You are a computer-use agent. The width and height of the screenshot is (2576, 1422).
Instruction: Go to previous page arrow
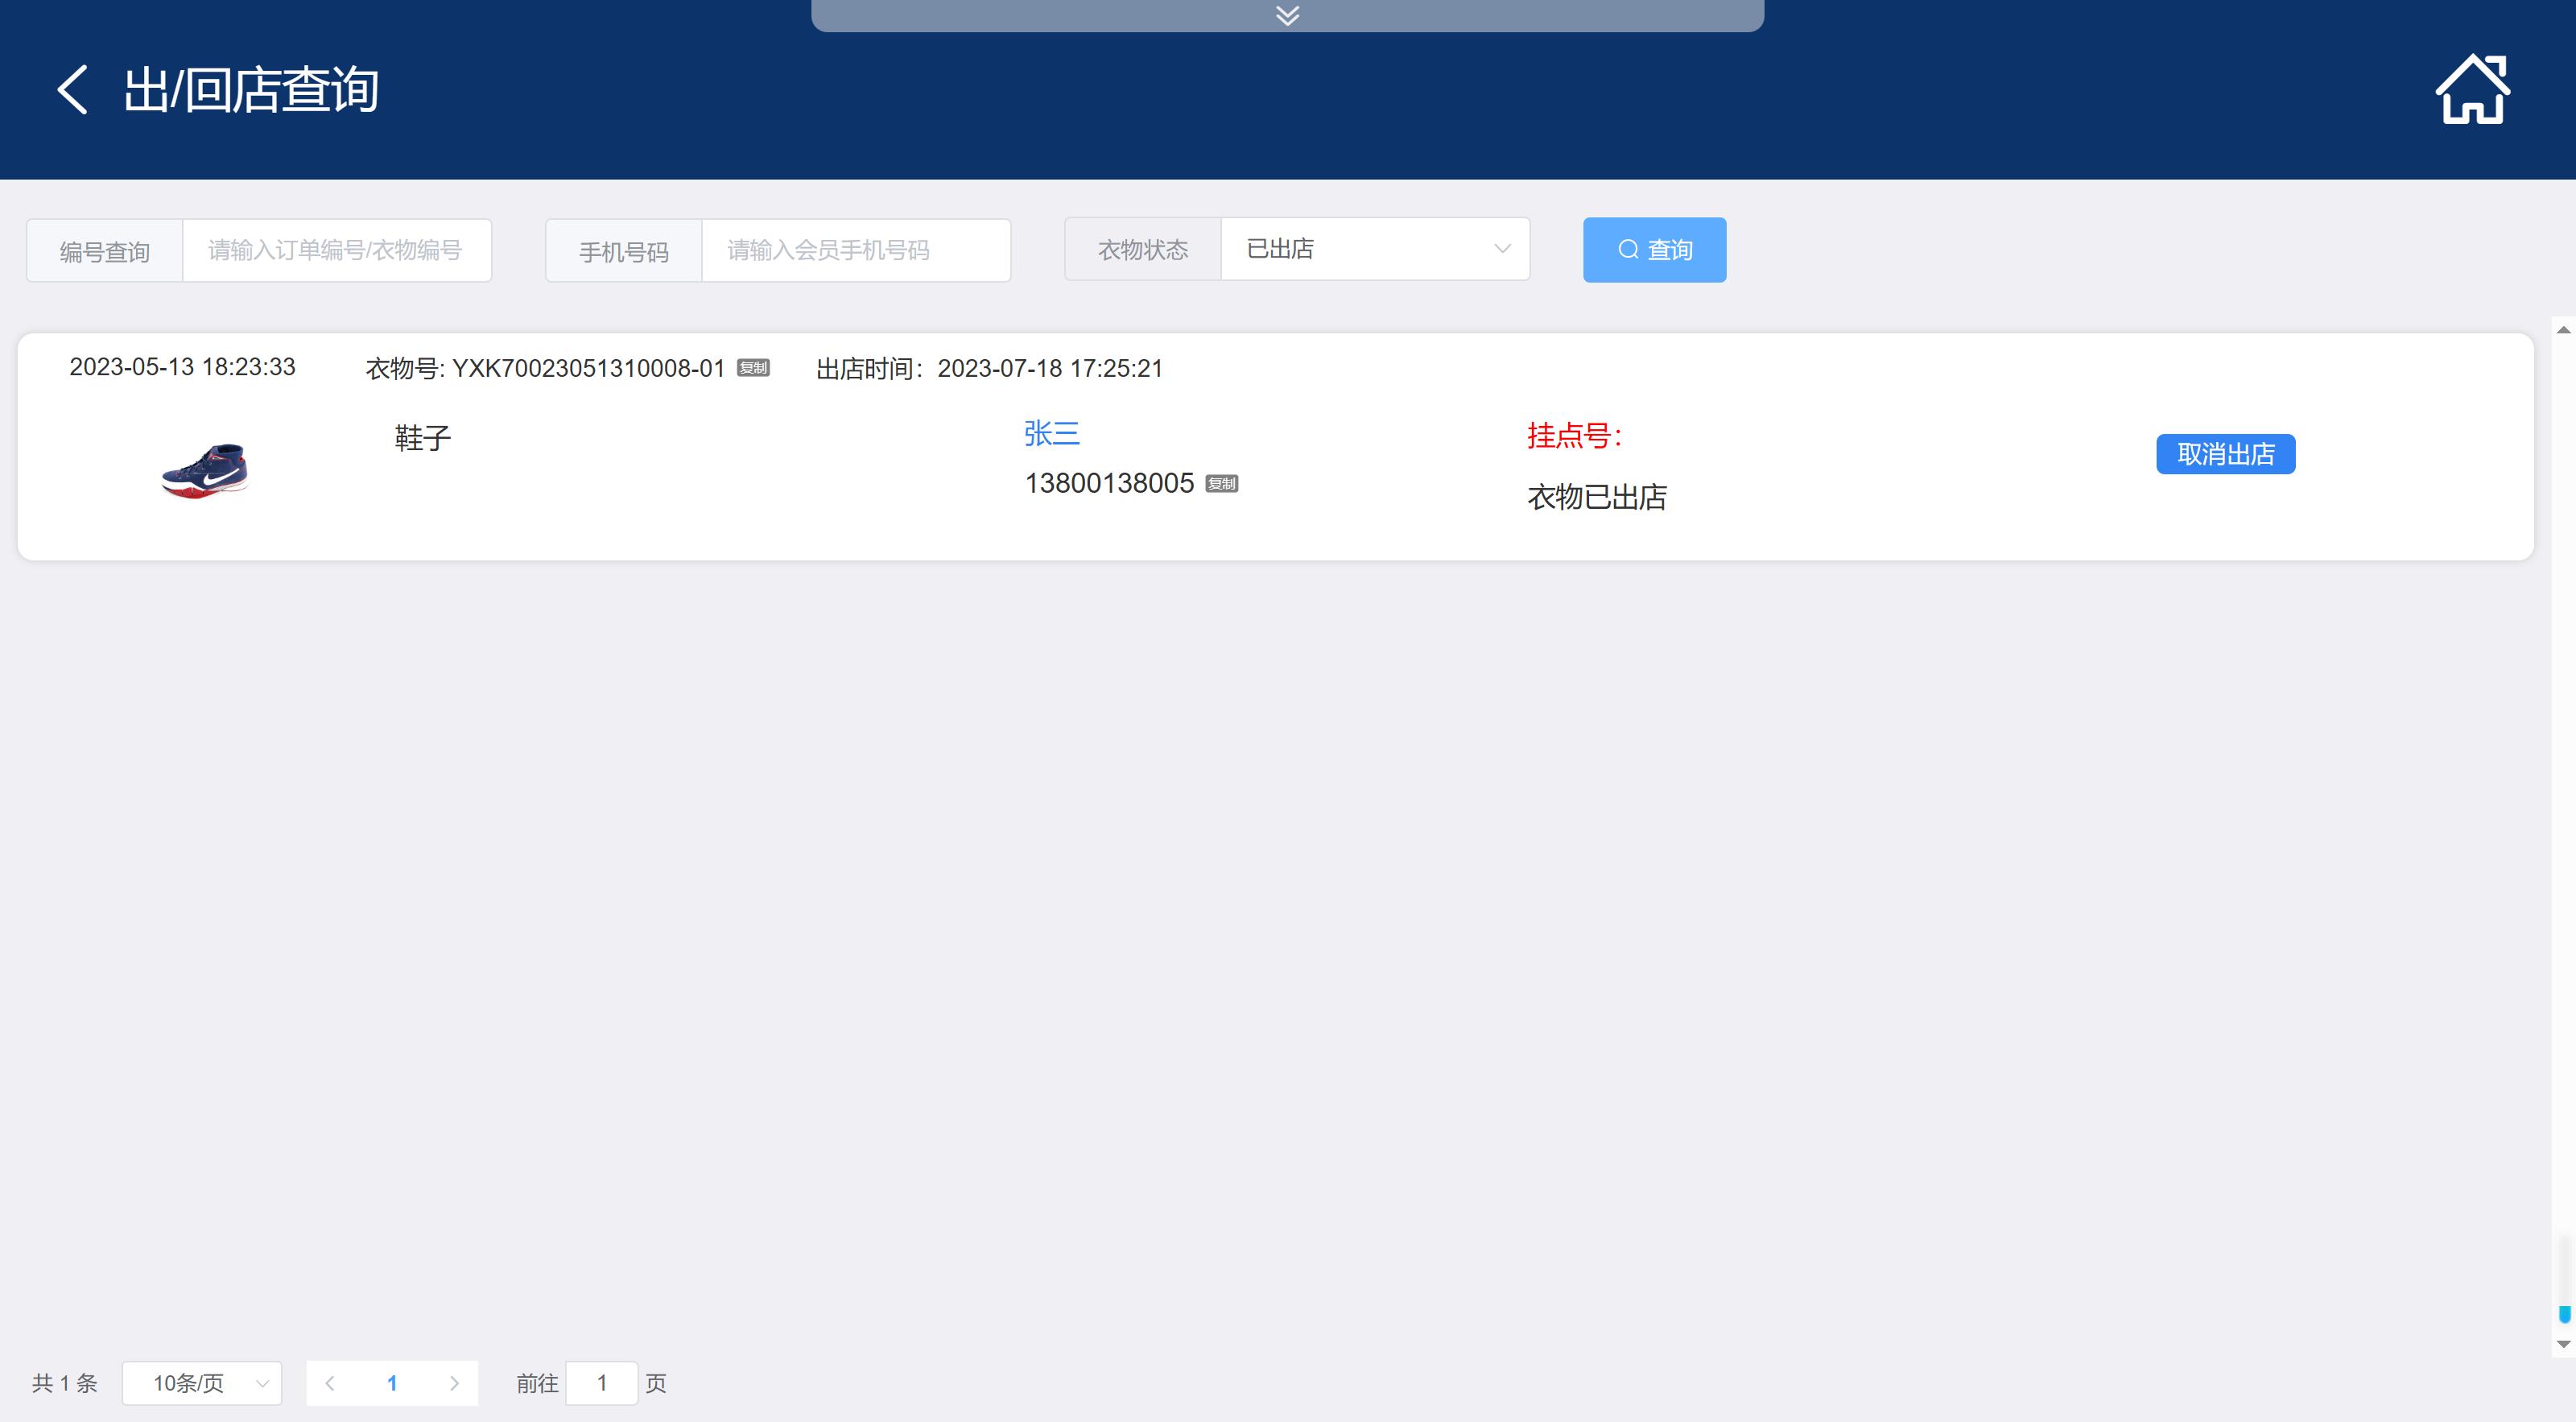pos(329,1383)
